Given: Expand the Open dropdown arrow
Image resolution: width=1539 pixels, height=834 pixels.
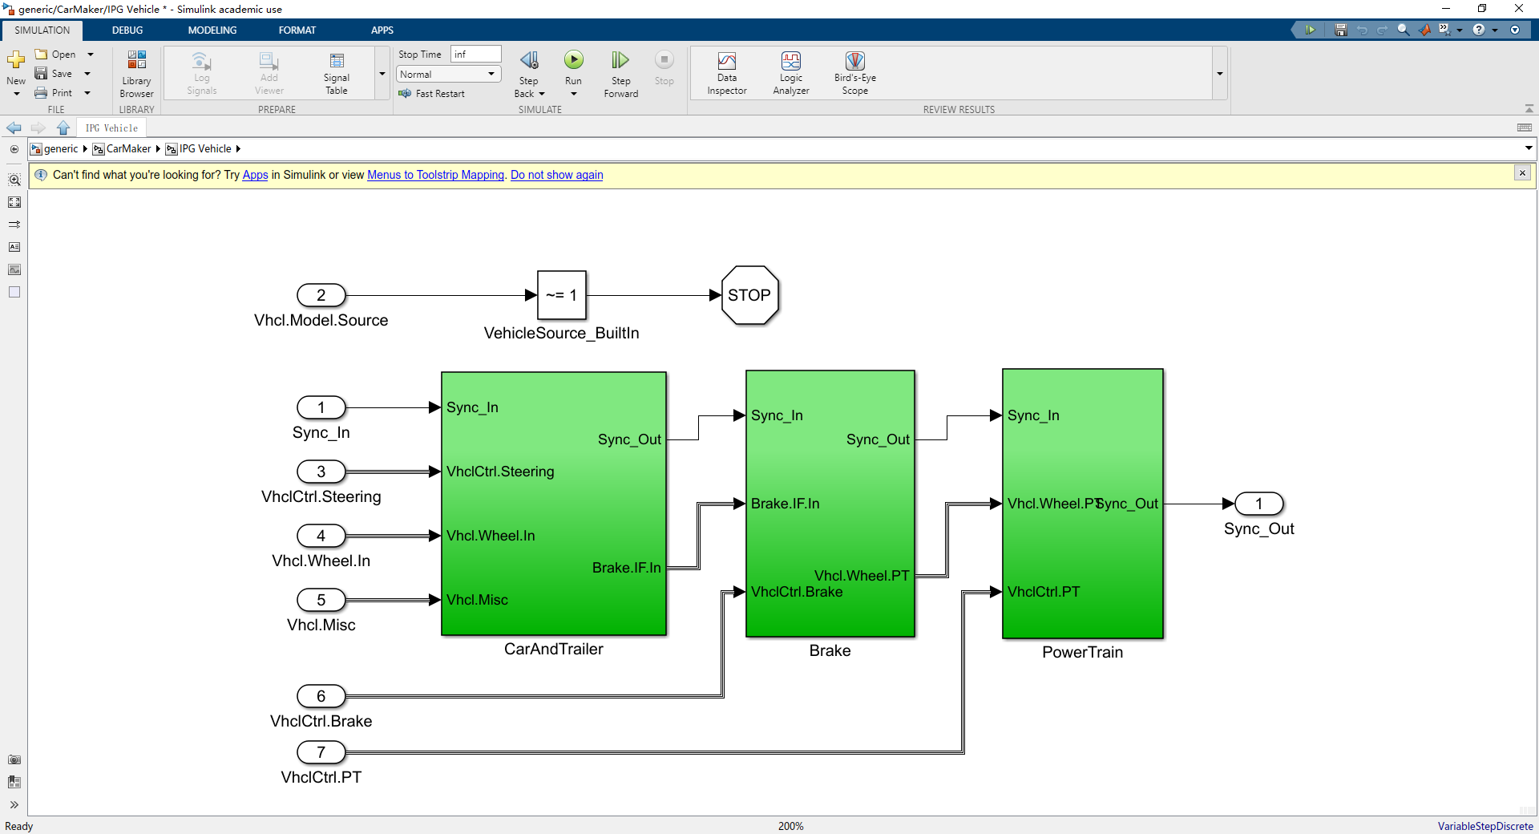Looking at the screenshot, I should [x=91, y=55].
